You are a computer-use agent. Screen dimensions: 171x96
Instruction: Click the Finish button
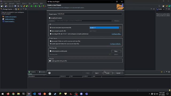pyautogui.click(x=108, y=73)
